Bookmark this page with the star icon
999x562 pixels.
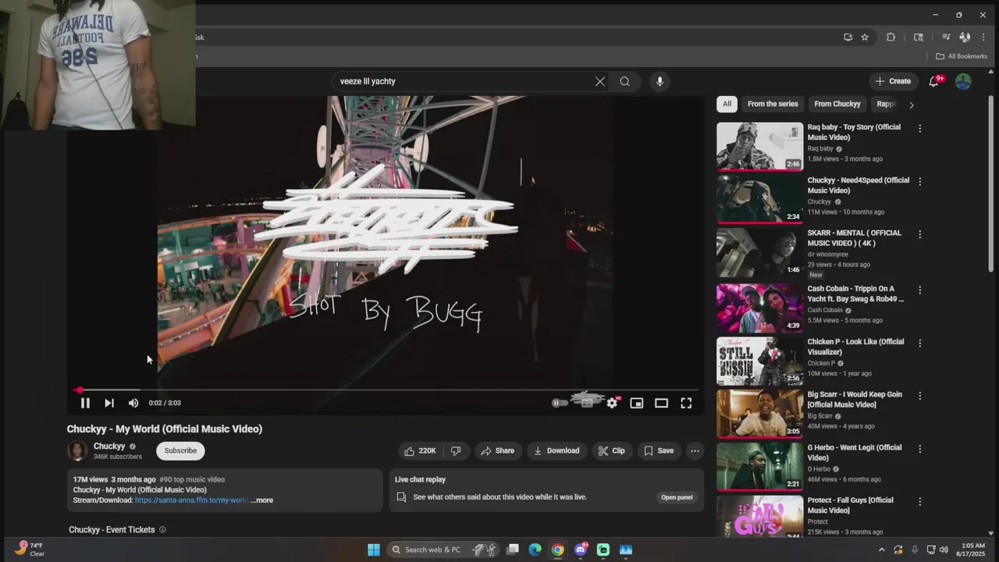point(865,37)
